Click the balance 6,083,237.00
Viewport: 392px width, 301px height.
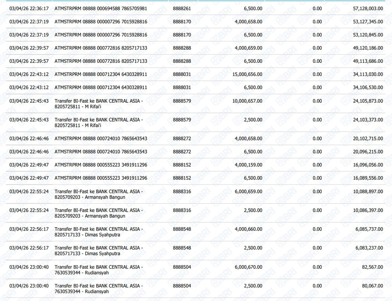(369, 248)
